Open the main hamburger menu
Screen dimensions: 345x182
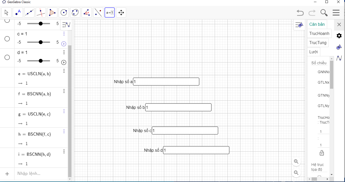(336, 12)
